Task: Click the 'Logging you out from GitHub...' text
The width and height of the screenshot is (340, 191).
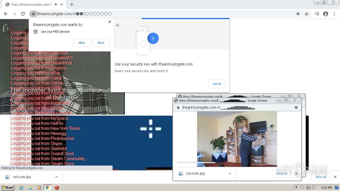Action: (39, 83)
